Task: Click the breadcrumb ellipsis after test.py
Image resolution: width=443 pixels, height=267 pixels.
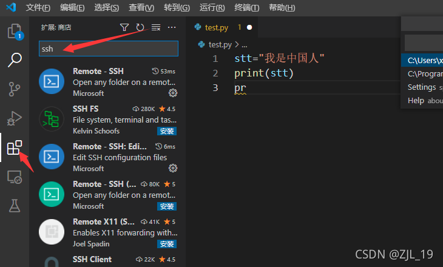Action: [x=245, y=45]
